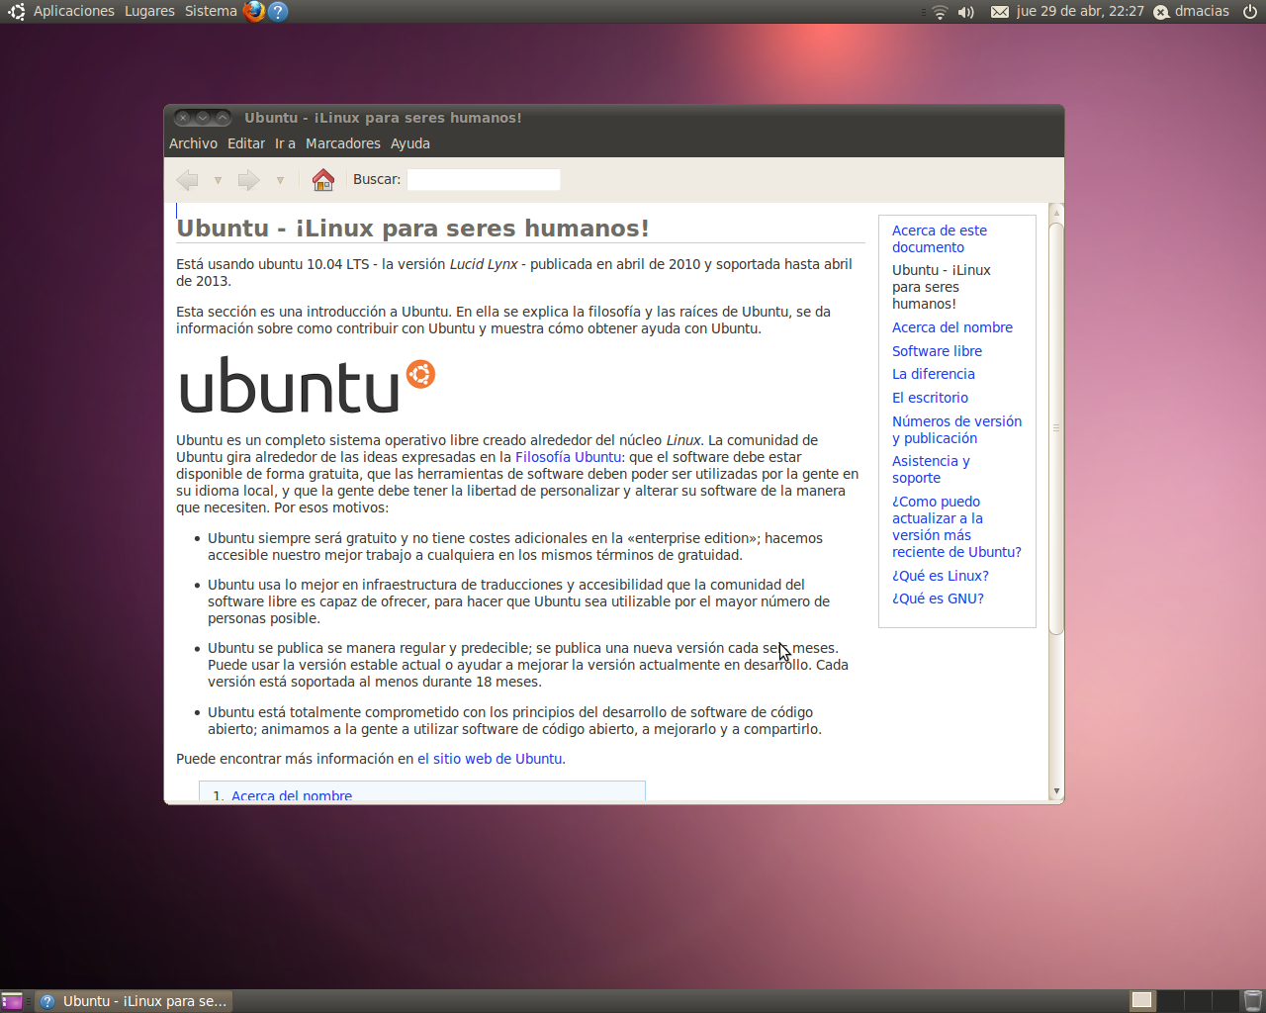Open Software libre sidebar link
Image resolution: width=1266 pixels, height=1013 pixels.
point(937,351)
